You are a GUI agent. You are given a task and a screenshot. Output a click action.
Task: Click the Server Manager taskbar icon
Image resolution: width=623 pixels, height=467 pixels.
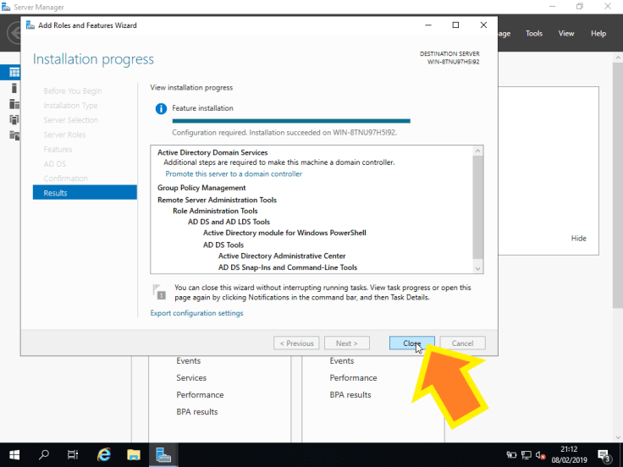pos(163,455)
